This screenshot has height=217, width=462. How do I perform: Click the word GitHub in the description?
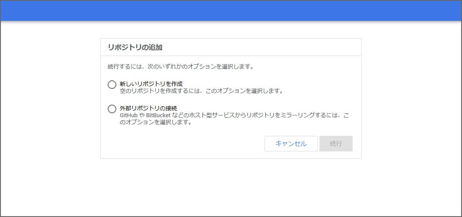[129, 115]
